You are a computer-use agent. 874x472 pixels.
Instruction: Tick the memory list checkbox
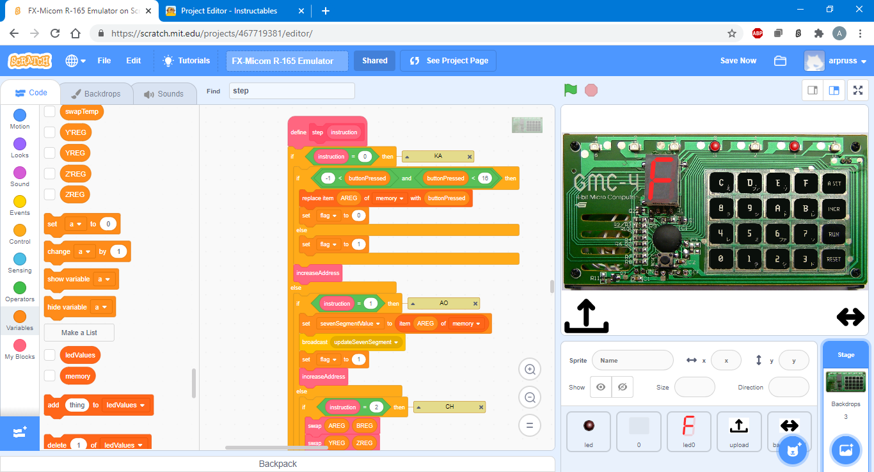pos(49,375)
